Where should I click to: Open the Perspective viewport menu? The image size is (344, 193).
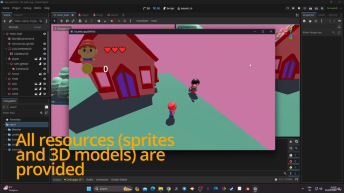[x=62, y=28]
